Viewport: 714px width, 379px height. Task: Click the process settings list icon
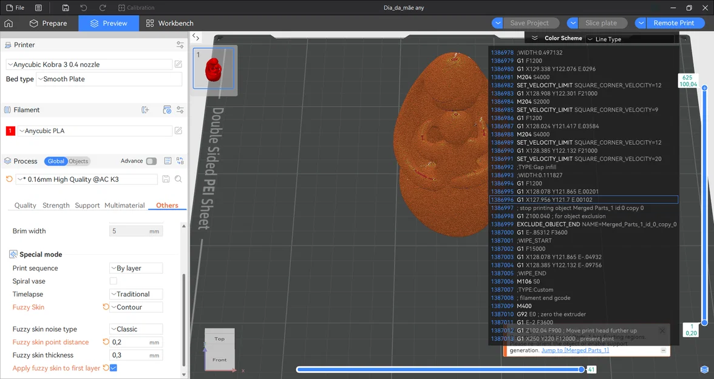pos(168,161)
